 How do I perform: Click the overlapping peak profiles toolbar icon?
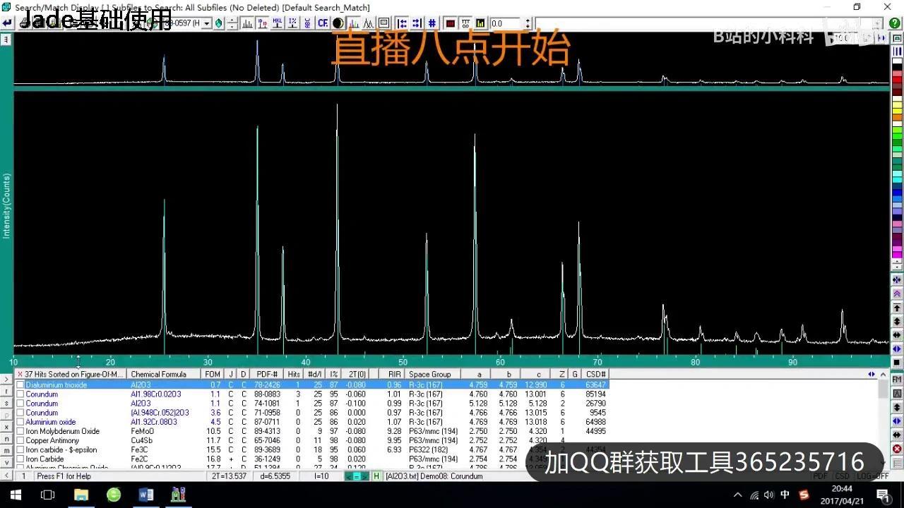click(x=369, y=23)
